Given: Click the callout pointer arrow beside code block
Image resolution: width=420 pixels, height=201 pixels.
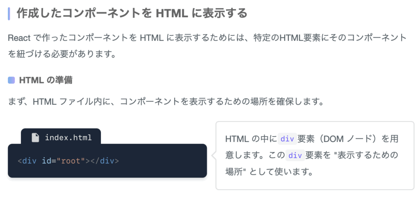Looking at the screenshot, I should [x=213, y=156].
